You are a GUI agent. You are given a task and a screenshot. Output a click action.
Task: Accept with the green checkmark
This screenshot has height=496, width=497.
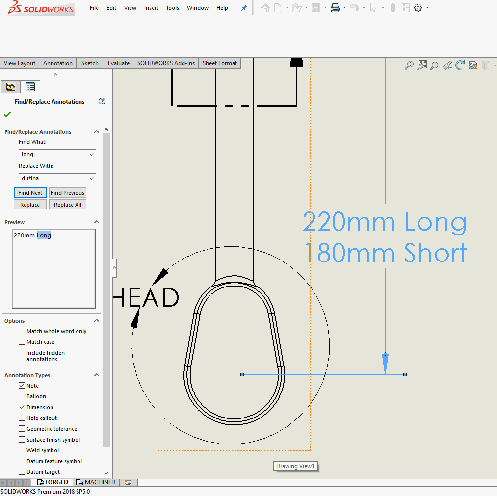coord(7,114)
